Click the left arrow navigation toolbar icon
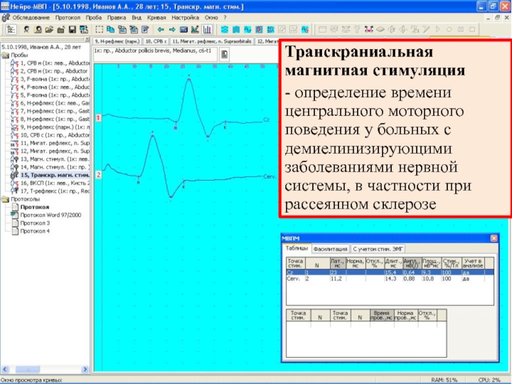 click(160, 29)
